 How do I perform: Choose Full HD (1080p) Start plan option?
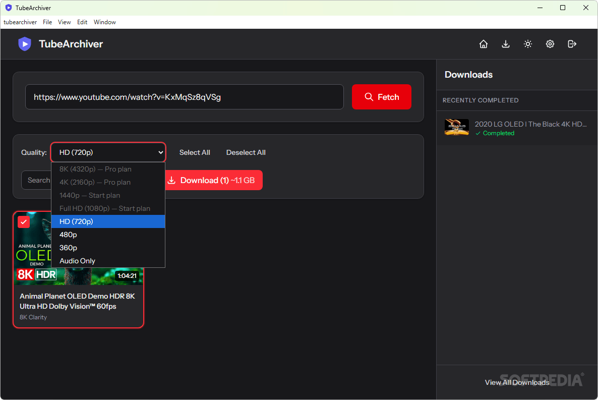click(x=108, y=208)
